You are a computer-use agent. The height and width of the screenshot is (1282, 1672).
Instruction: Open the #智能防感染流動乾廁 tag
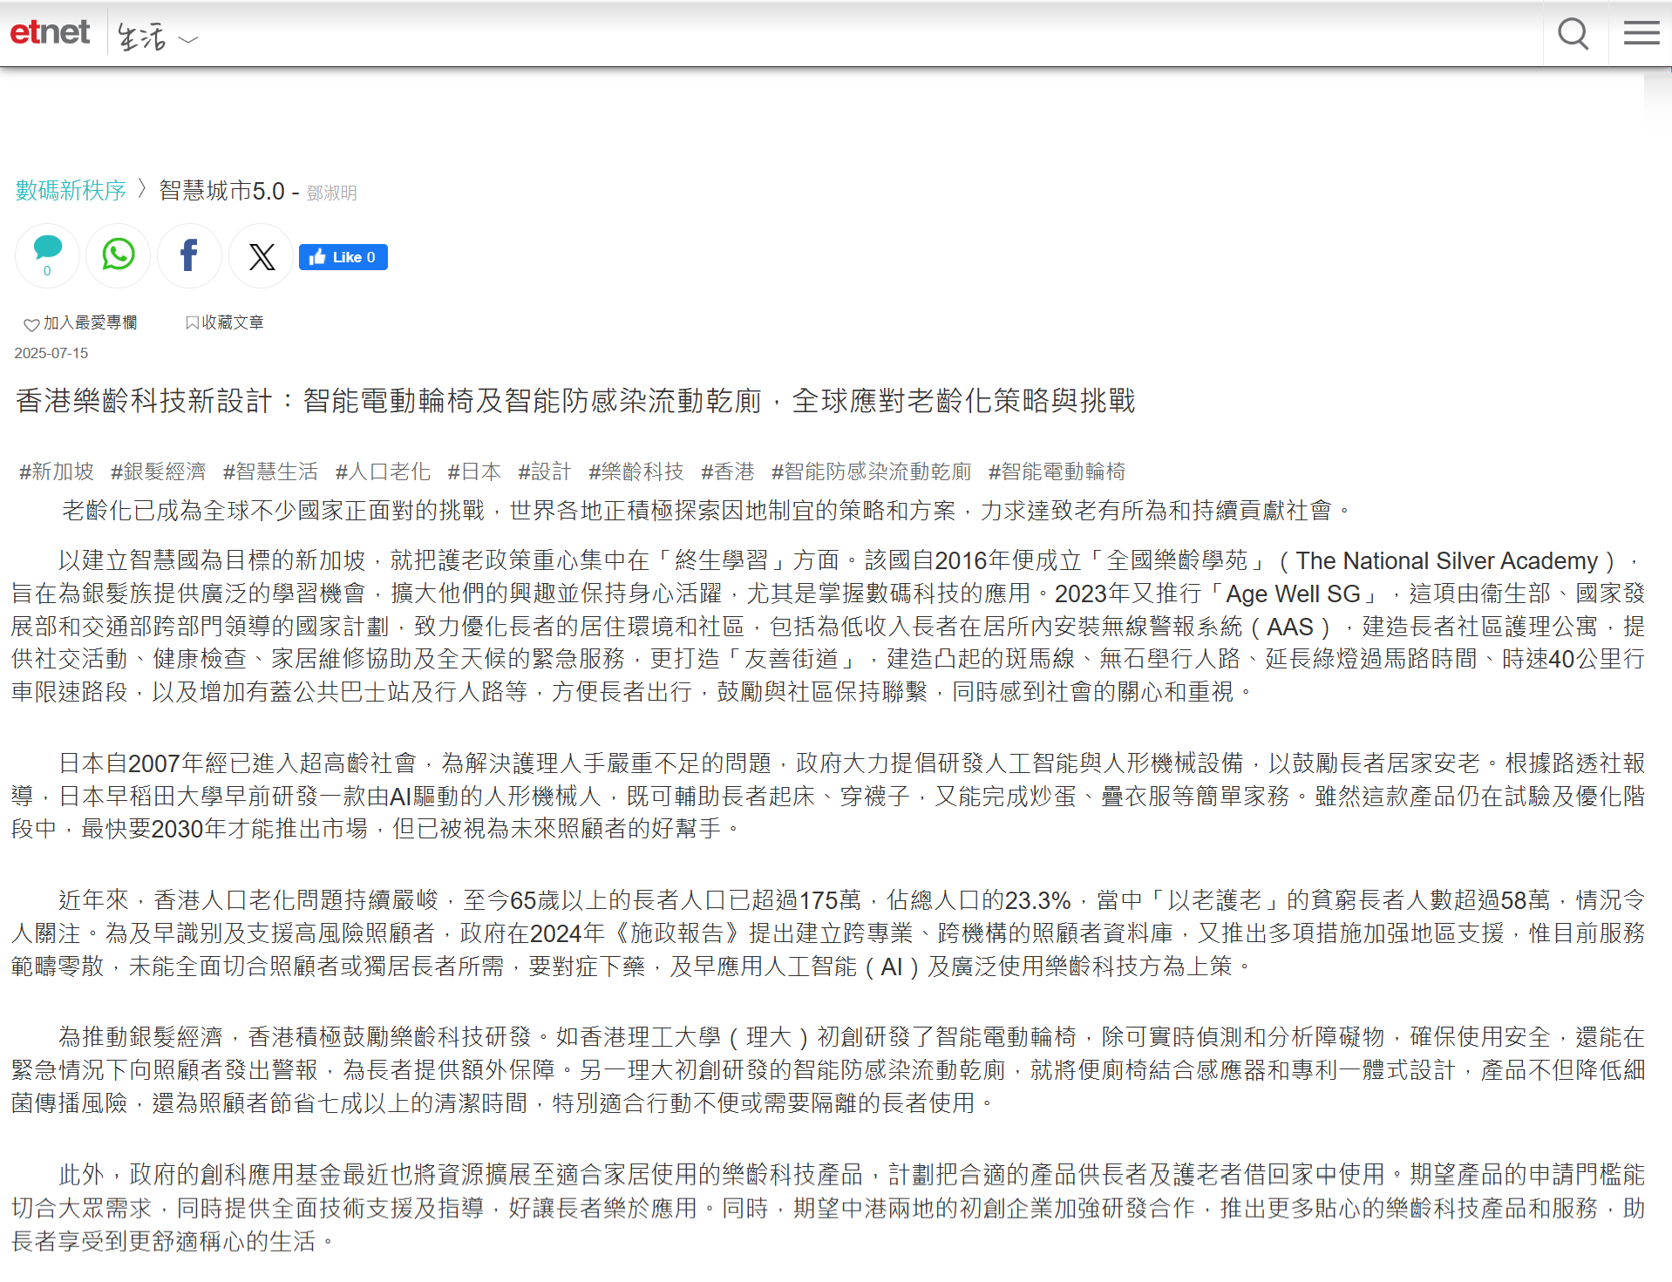coord(872,471)
